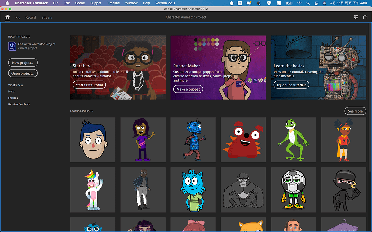
Task: Open the share/export icon at top right
Action: pos(365,17)
